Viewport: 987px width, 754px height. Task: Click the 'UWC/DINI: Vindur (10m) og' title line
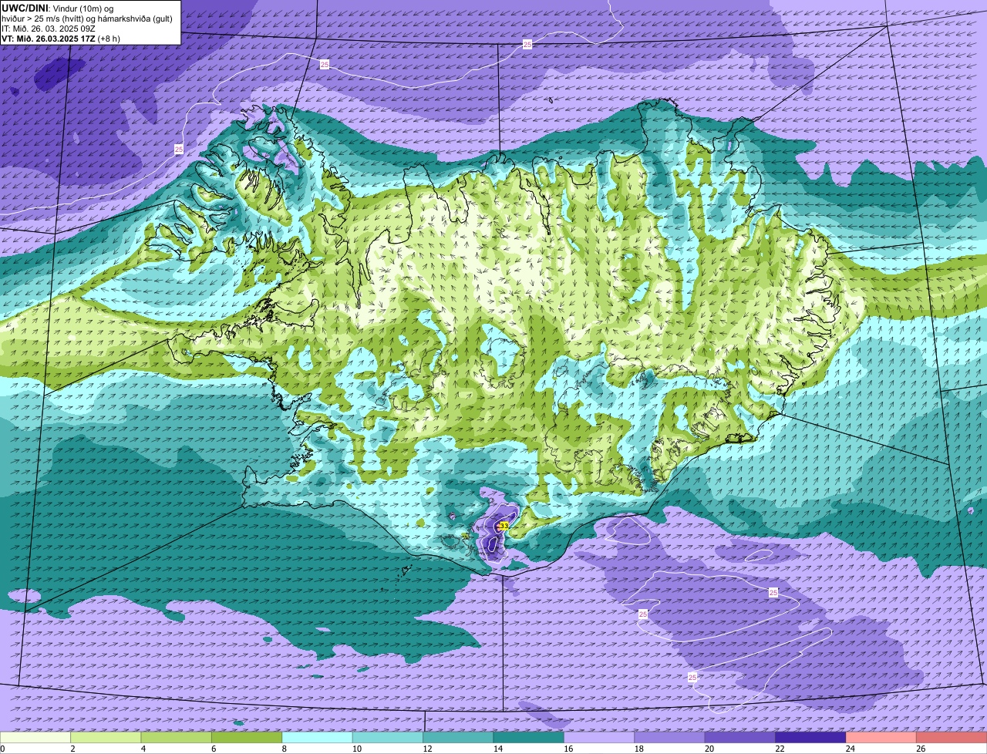58,8
